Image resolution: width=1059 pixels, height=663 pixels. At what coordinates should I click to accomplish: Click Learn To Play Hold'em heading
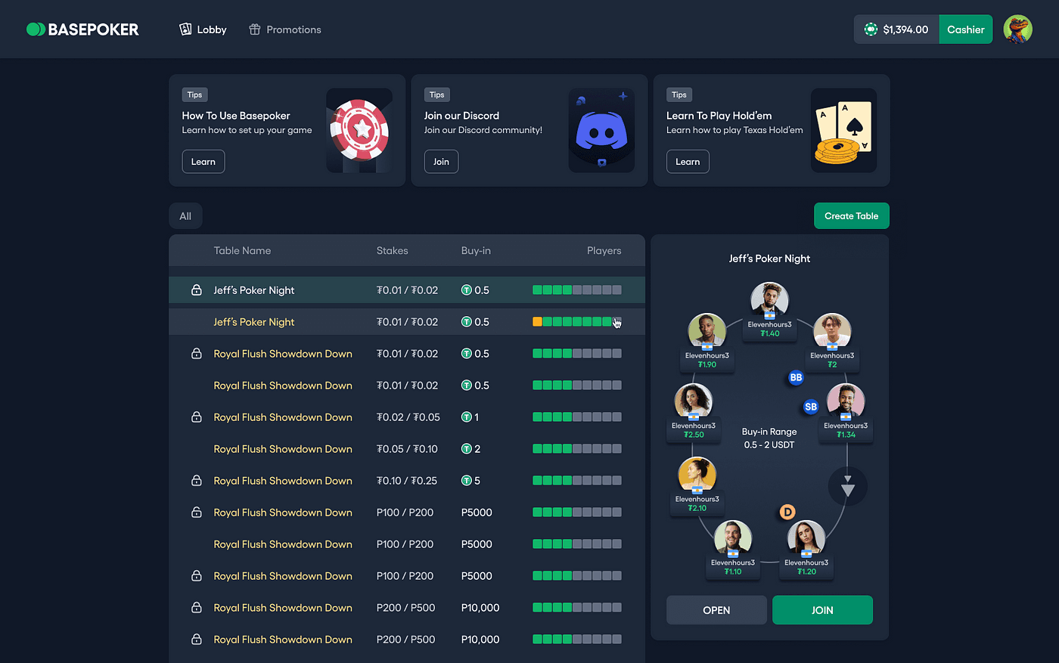(x=719, y=116)
